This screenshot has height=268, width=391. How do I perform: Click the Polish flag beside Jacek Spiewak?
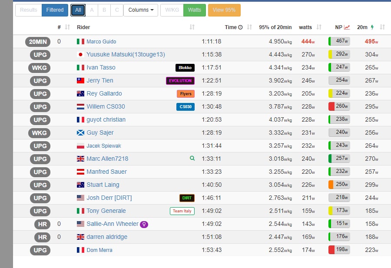tap(80, 146)
